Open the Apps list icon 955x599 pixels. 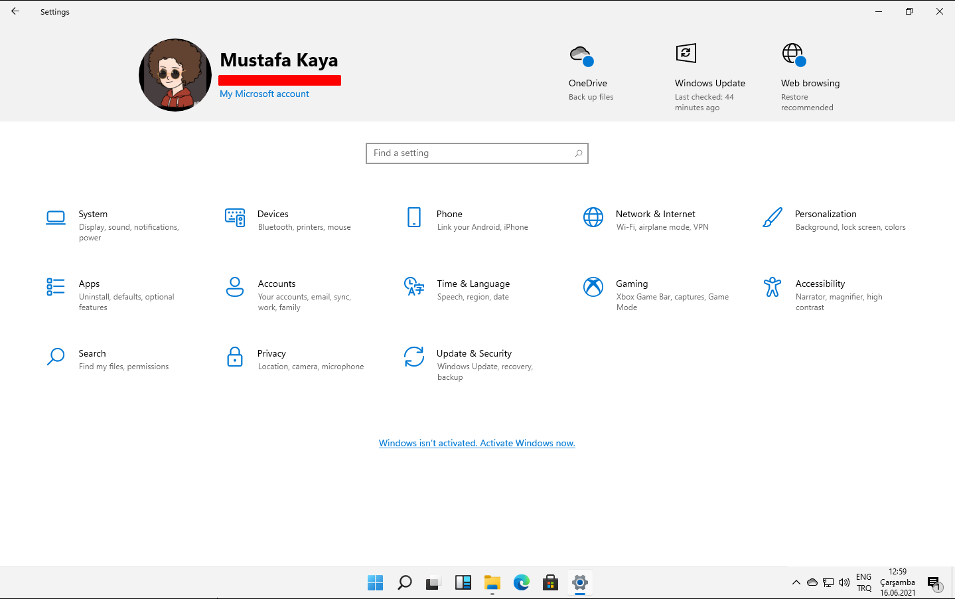click(x=56, y=287)
